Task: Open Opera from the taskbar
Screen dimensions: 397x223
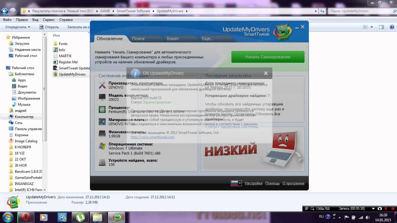Action: coord(26,217)
